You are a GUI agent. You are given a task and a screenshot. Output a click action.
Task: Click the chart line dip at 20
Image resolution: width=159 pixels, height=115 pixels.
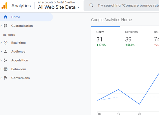[x=139, y=104]
